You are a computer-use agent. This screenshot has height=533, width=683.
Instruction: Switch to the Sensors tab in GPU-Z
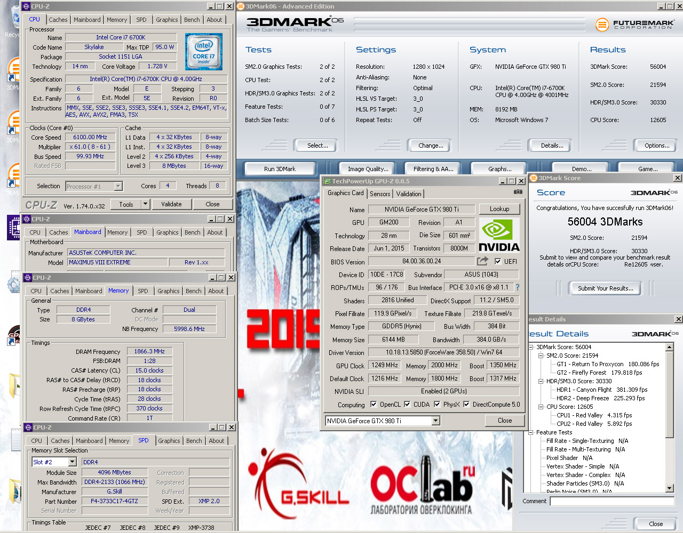coord(380,194)
